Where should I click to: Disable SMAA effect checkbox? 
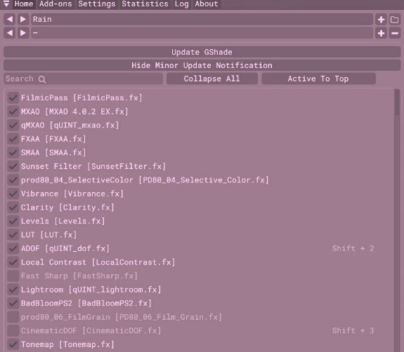[x=13, y=152]
